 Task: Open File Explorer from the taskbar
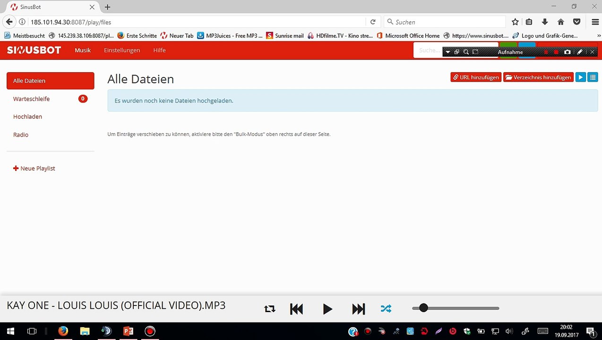click(85, 331)
